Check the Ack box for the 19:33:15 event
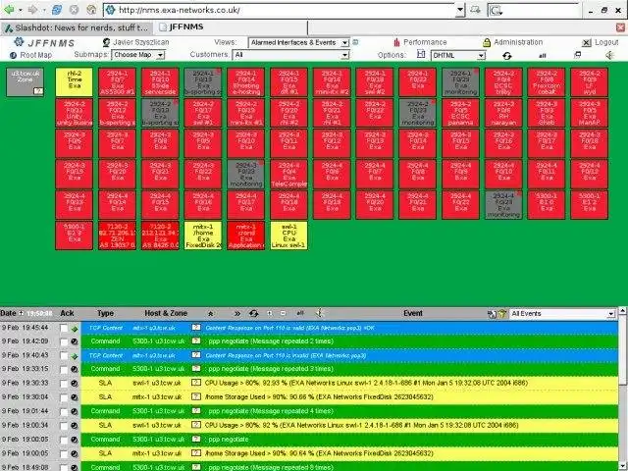 pyautogui.click(x=64, y=369)
